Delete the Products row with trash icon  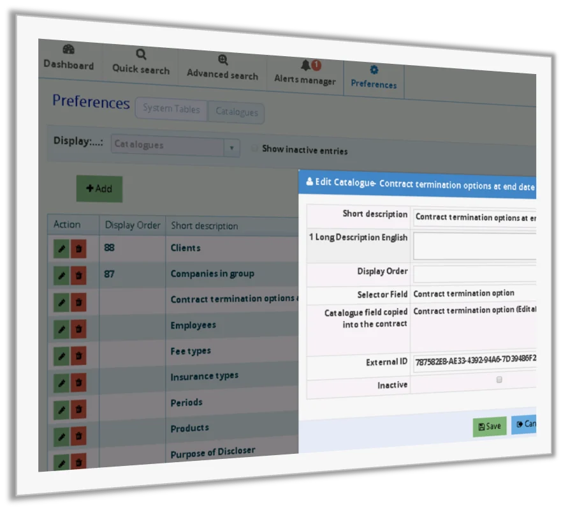point(78,437)
